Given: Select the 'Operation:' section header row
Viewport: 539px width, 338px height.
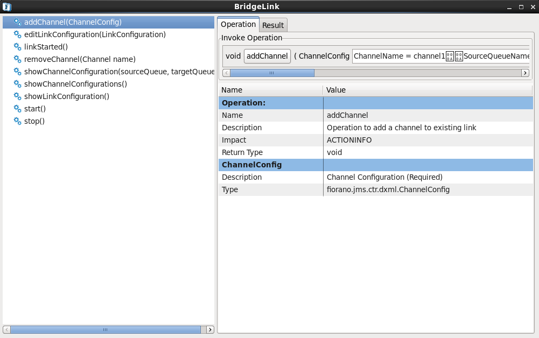Looking at the screenshot, I should point(376,103).
